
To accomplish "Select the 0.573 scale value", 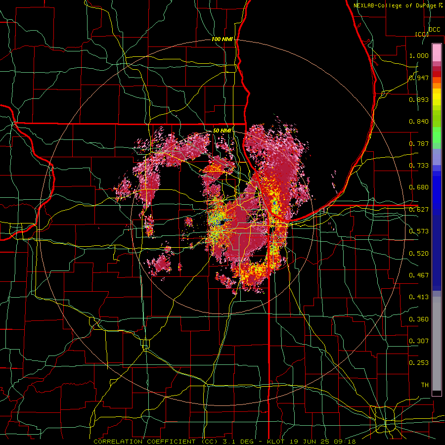I will point(419,231).
